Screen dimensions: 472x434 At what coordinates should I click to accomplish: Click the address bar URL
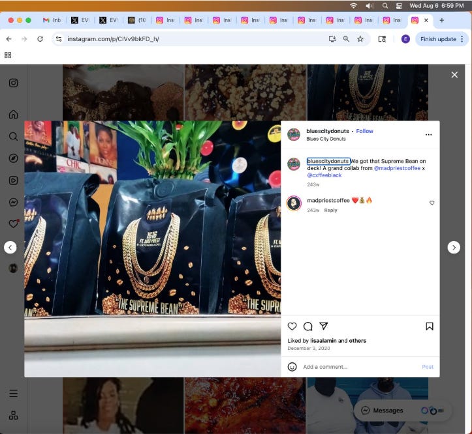(x=113, y=39)
